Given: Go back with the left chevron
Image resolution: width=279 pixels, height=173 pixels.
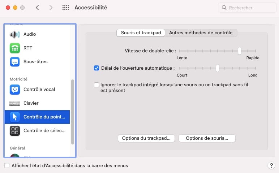Looking at the screenshot, I should pyautogui.click(x=37, y=8).
